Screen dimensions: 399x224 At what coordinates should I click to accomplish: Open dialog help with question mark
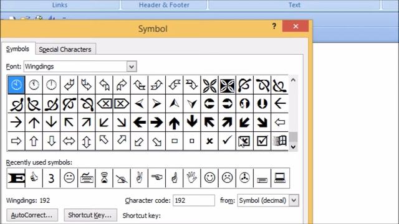274,26
